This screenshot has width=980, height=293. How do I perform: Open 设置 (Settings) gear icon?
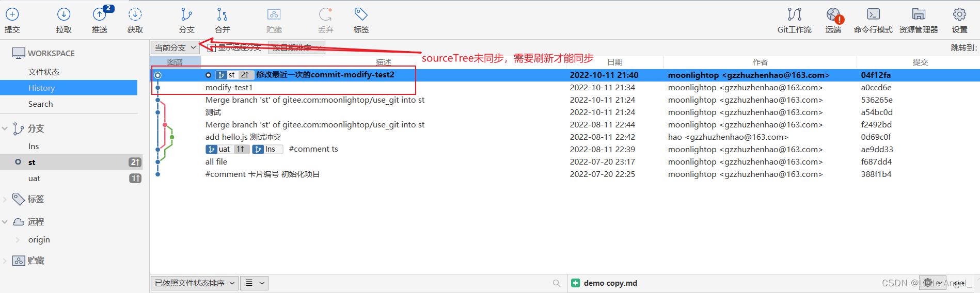coord(959,14)
